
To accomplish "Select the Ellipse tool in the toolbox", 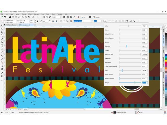I will (x=2, y=49).
